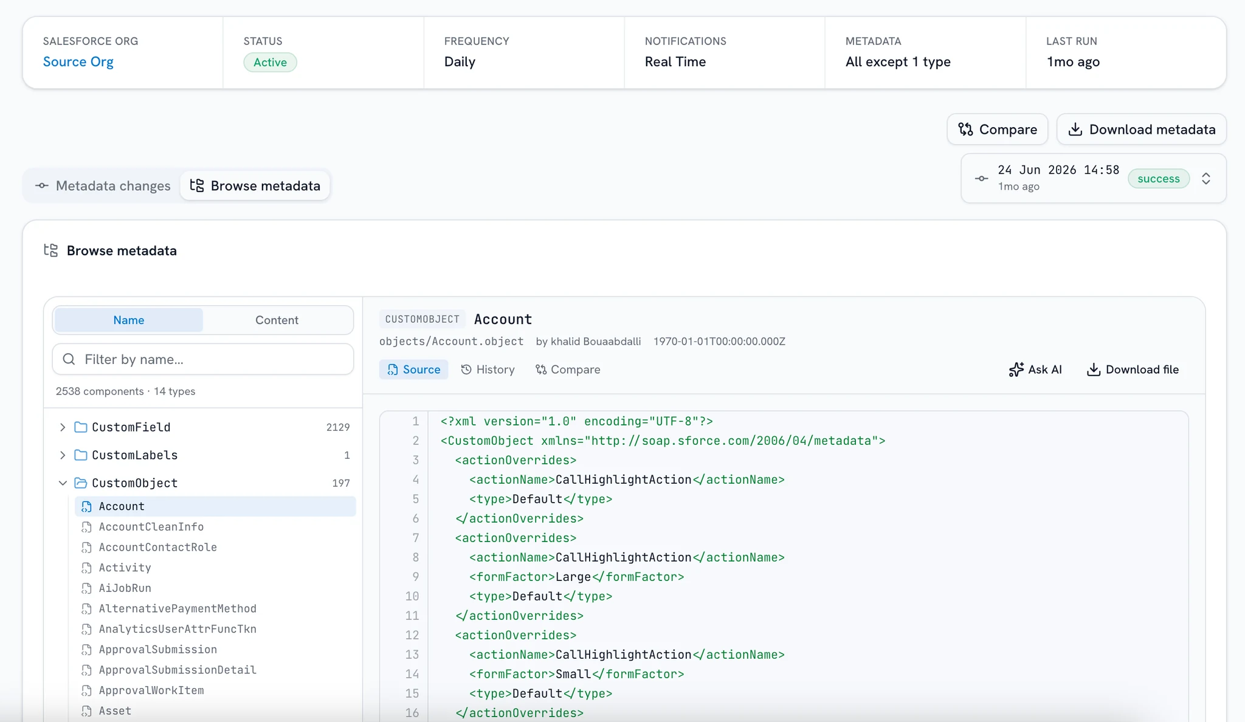Click the Active status badge
This screenshot has width=1245, height=722.
pyautogui.click(x=270, y=63)
